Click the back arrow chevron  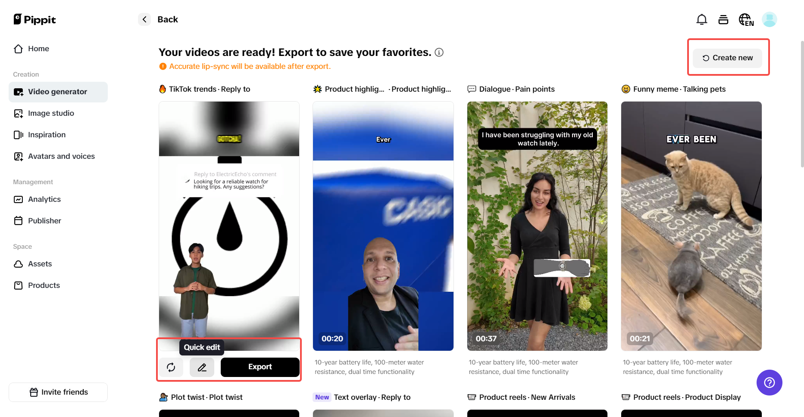click(144, 19)
